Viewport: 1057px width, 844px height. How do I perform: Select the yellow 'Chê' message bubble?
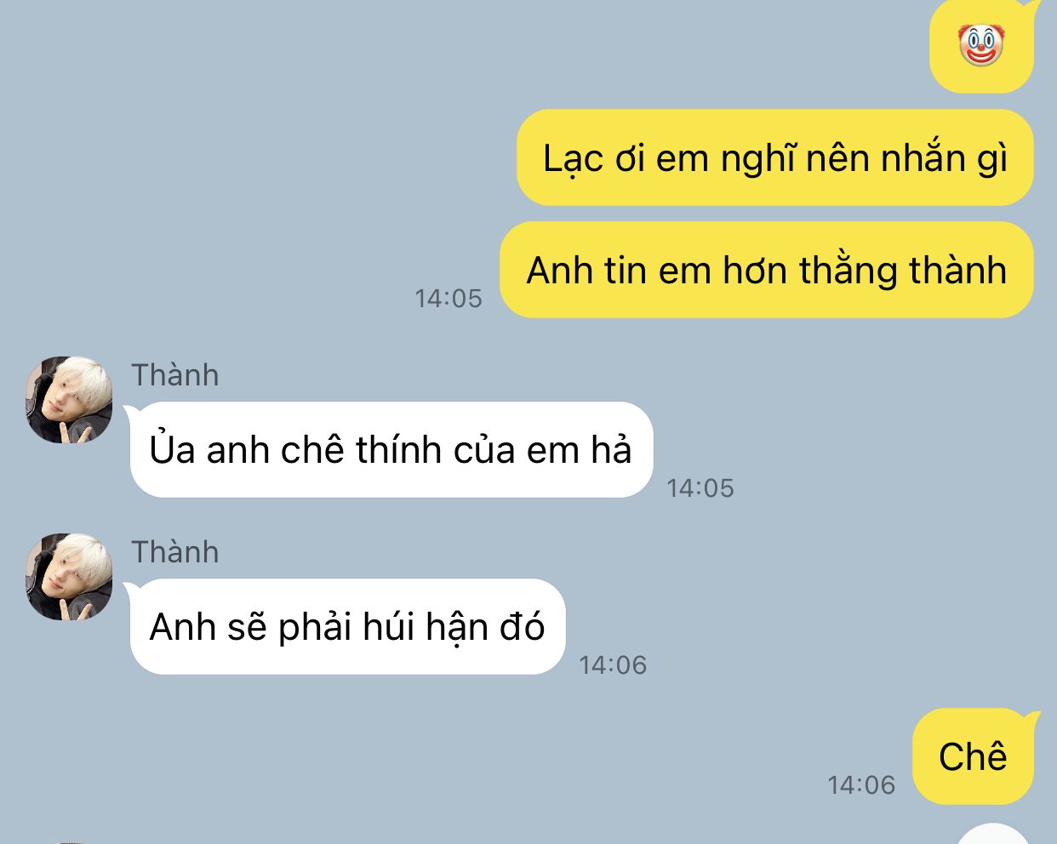point(975,756)
